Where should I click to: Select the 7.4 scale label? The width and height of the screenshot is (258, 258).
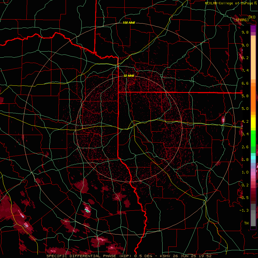point(245,71)
